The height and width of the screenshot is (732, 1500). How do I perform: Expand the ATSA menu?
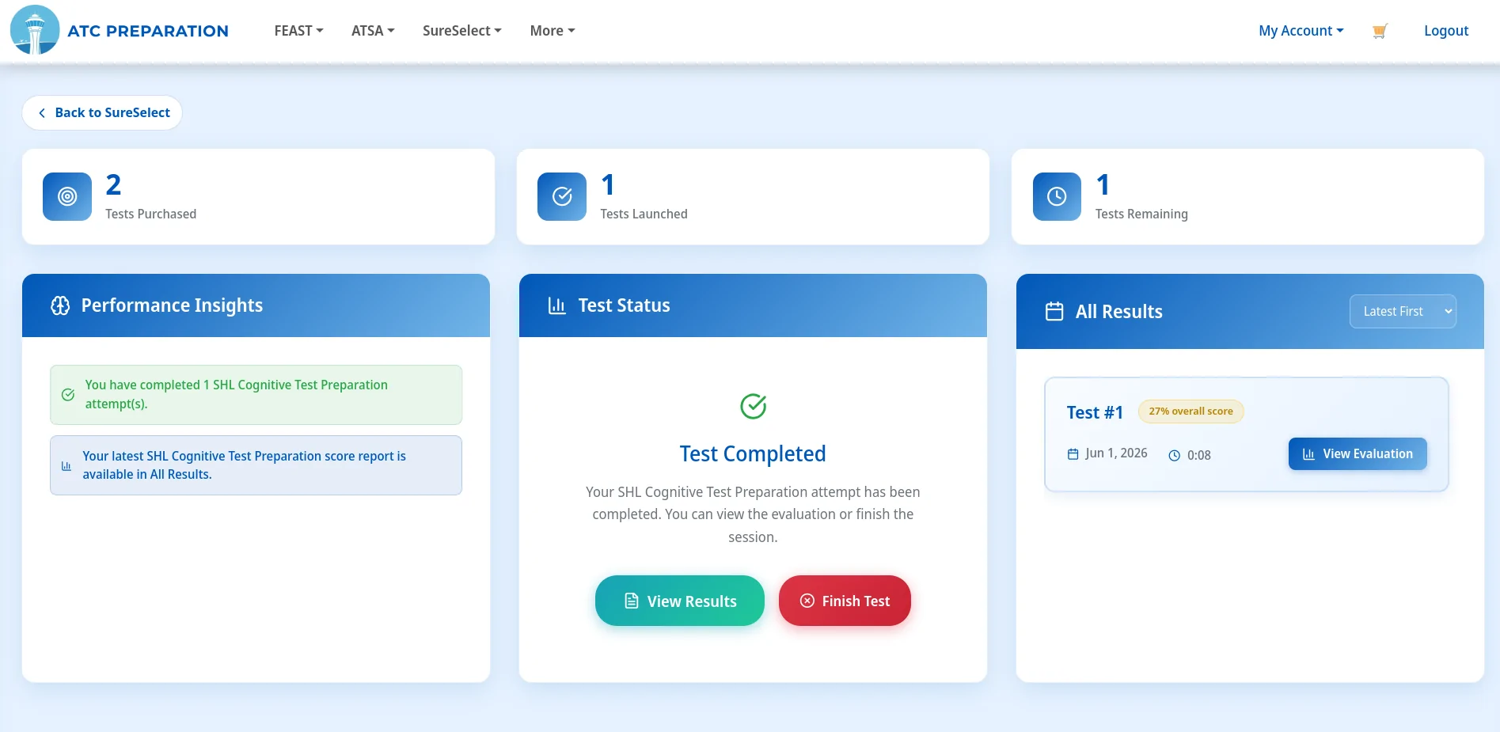click(373, 31)
